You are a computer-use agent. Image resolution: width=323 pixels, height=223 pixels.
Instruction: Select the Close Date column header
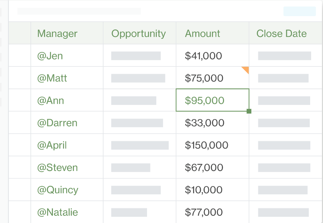click(x=281, y=34)
